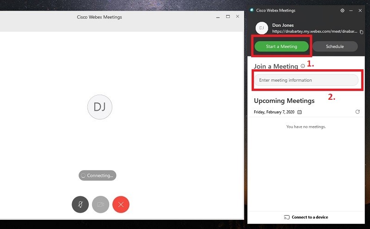Open settings gear in the Webex panel
The image size is (370, 229).
click(x=342, y=10)
